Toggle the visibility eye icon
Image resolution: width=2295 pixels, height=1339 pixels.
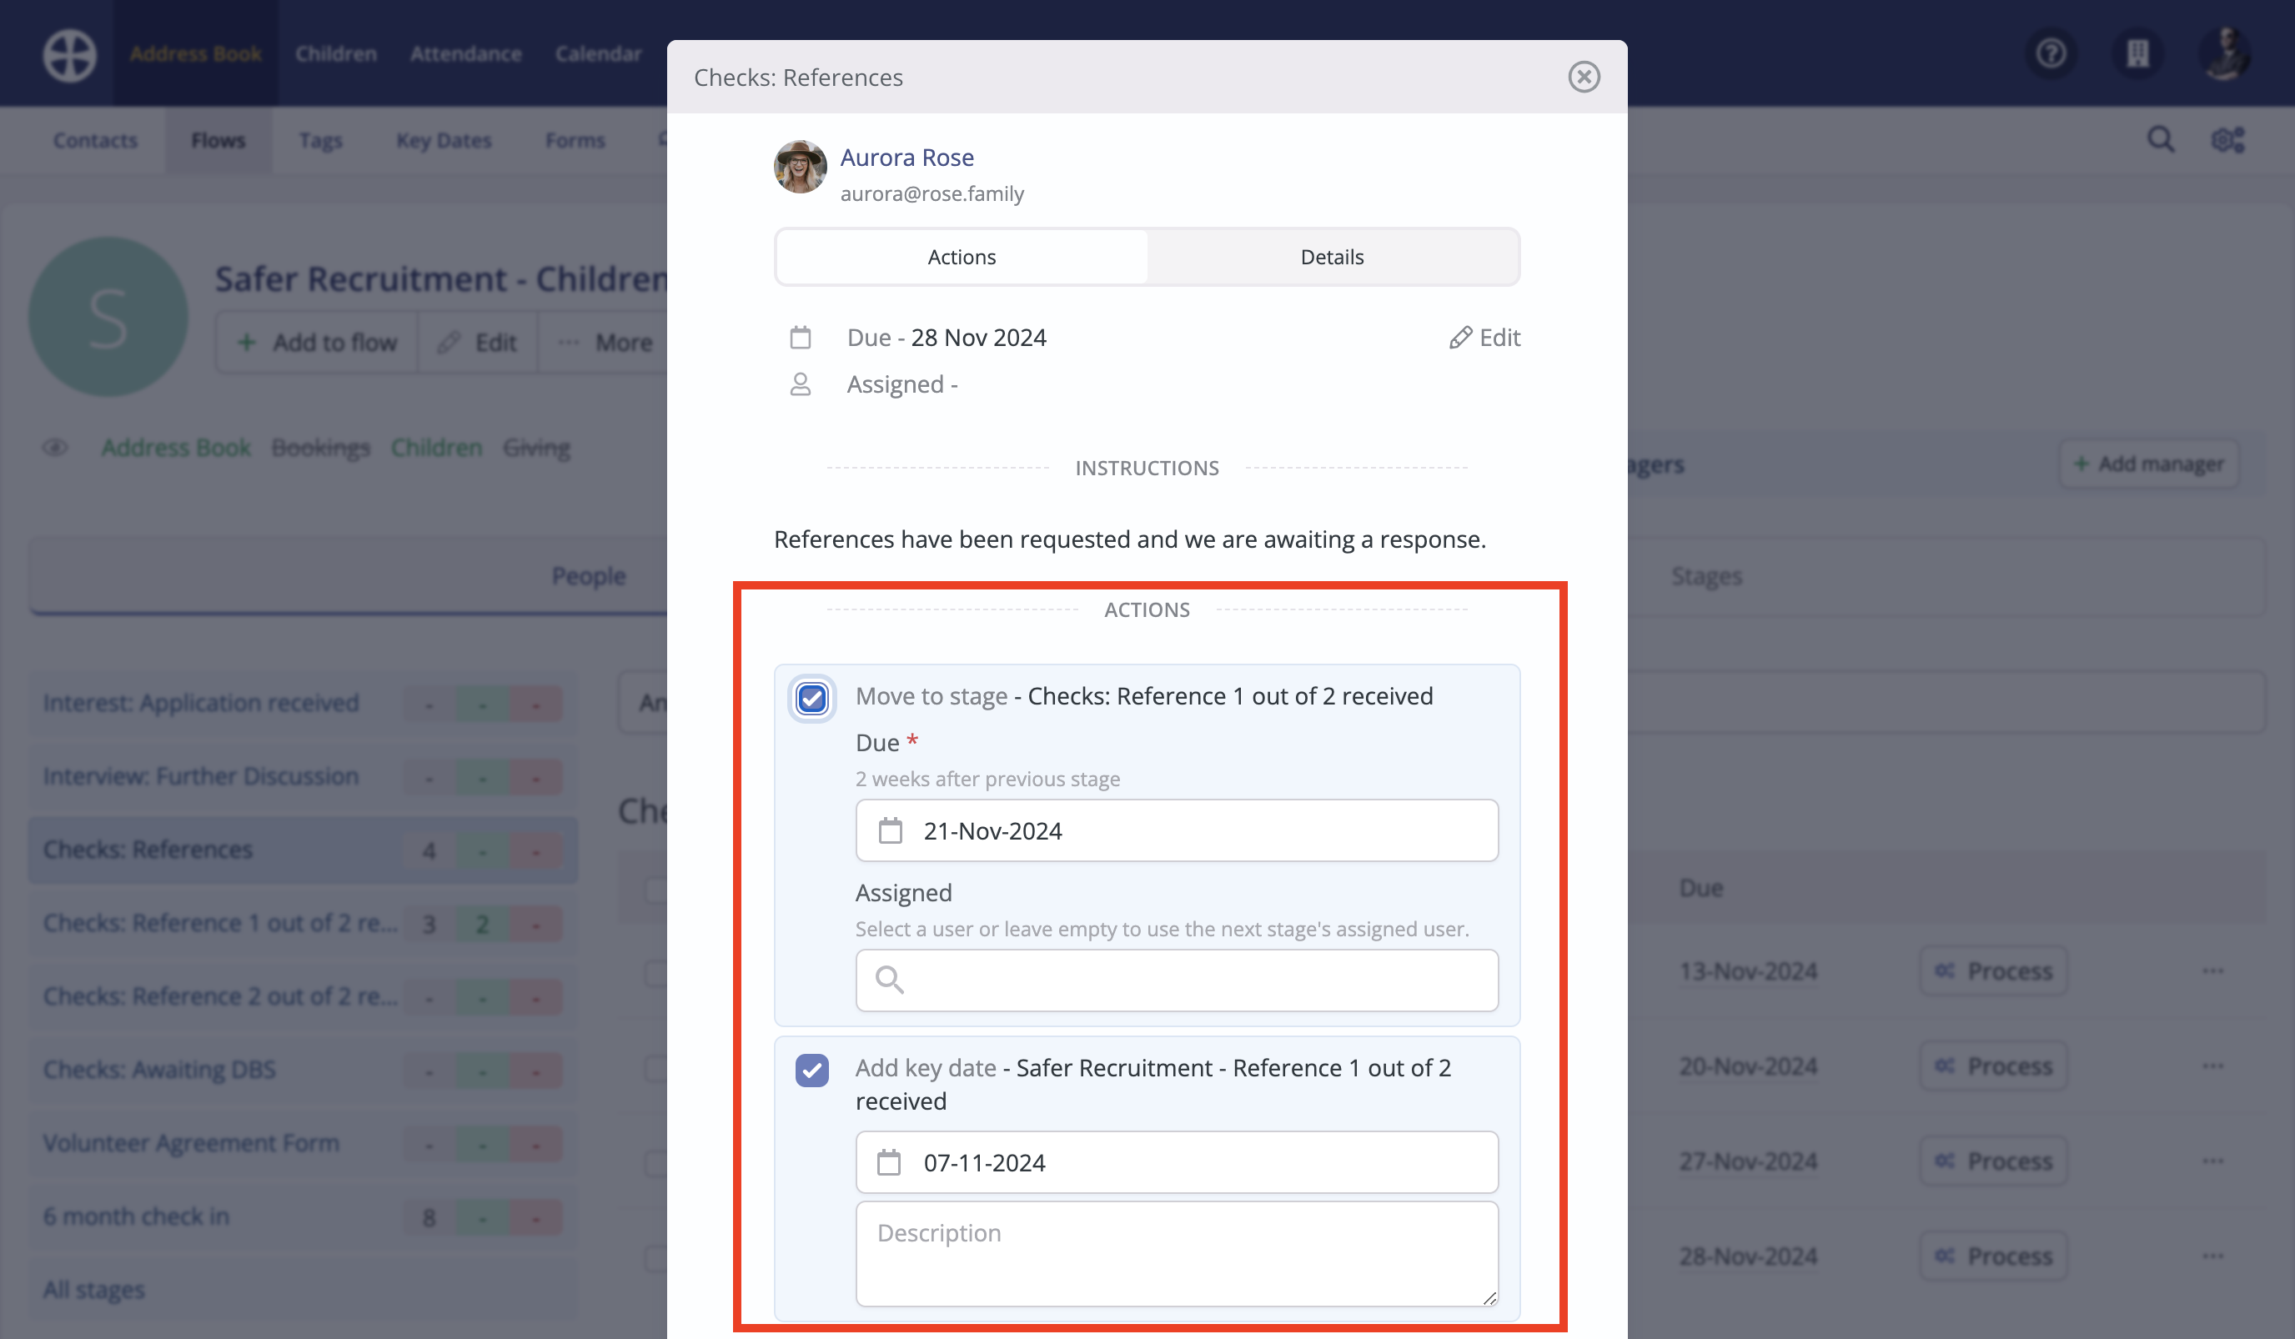(55, 448)
